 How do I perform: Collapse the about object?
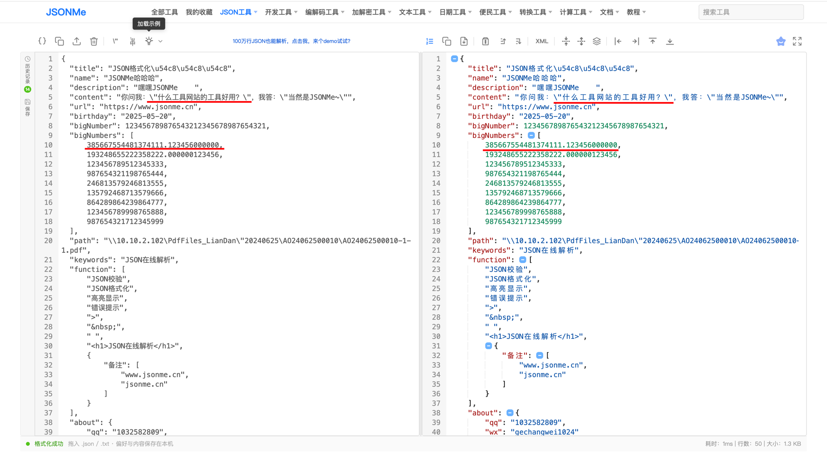coord(510,413)
